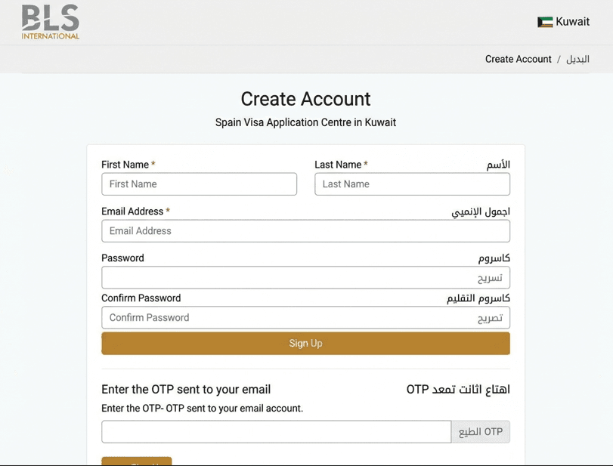
Task: Select the Email Address field
Action: tap(305, 230)
